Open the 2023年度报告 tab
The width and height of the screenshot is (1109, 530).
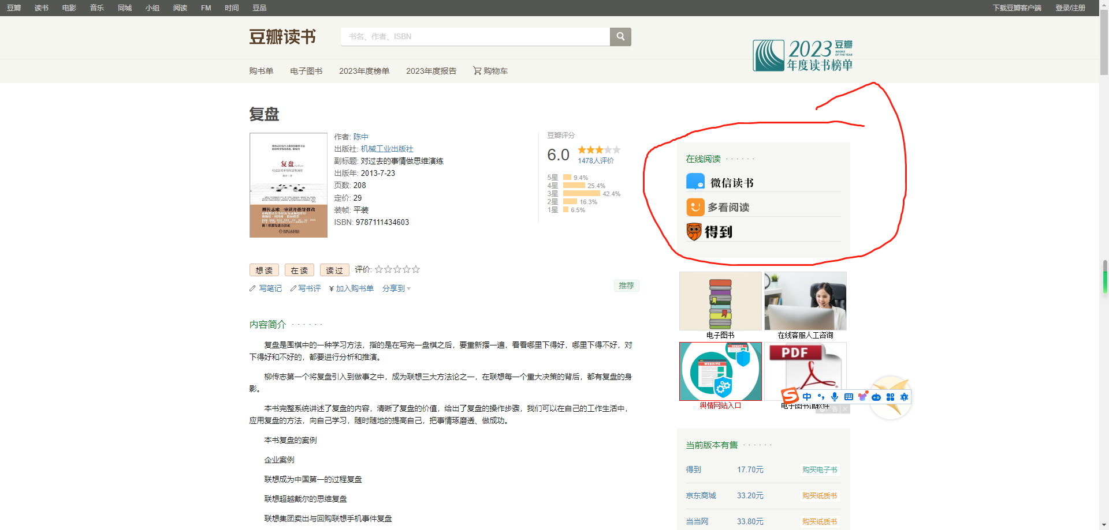pyautogui.click(x=431, y=71)
